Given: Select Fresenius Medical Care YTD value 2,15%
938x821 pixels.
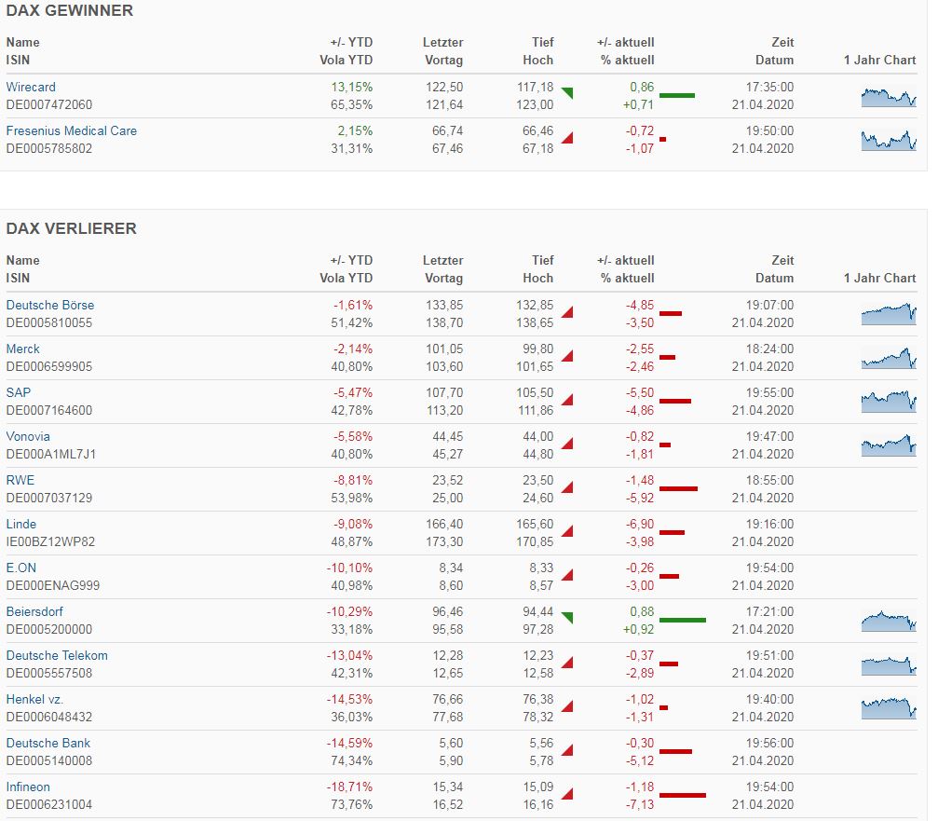Looking at the screenshot, I should (x=355, y=130).
